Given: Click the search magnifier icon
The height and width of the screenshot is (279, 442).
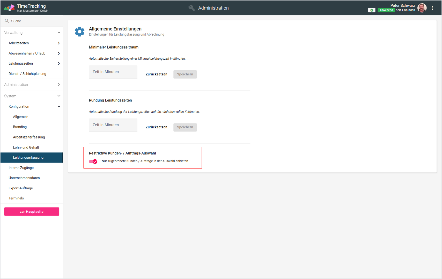Looking at the screenshot, I should point(7,21).
